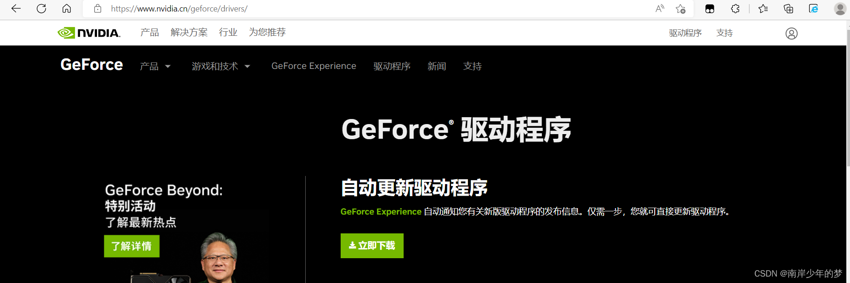Go back with the browser back arrow
The image size is (850, 283).
(x=16, y=9)
